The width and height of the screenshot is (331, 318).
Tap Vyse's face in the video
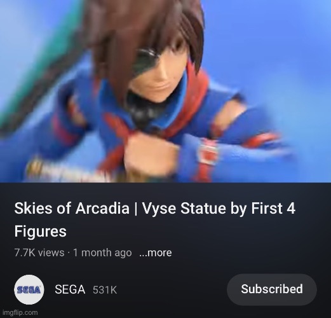[161, 73]
